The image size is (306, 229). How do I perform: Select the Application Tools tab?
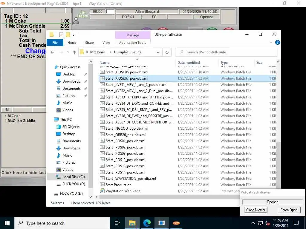[x=132, y=43]
